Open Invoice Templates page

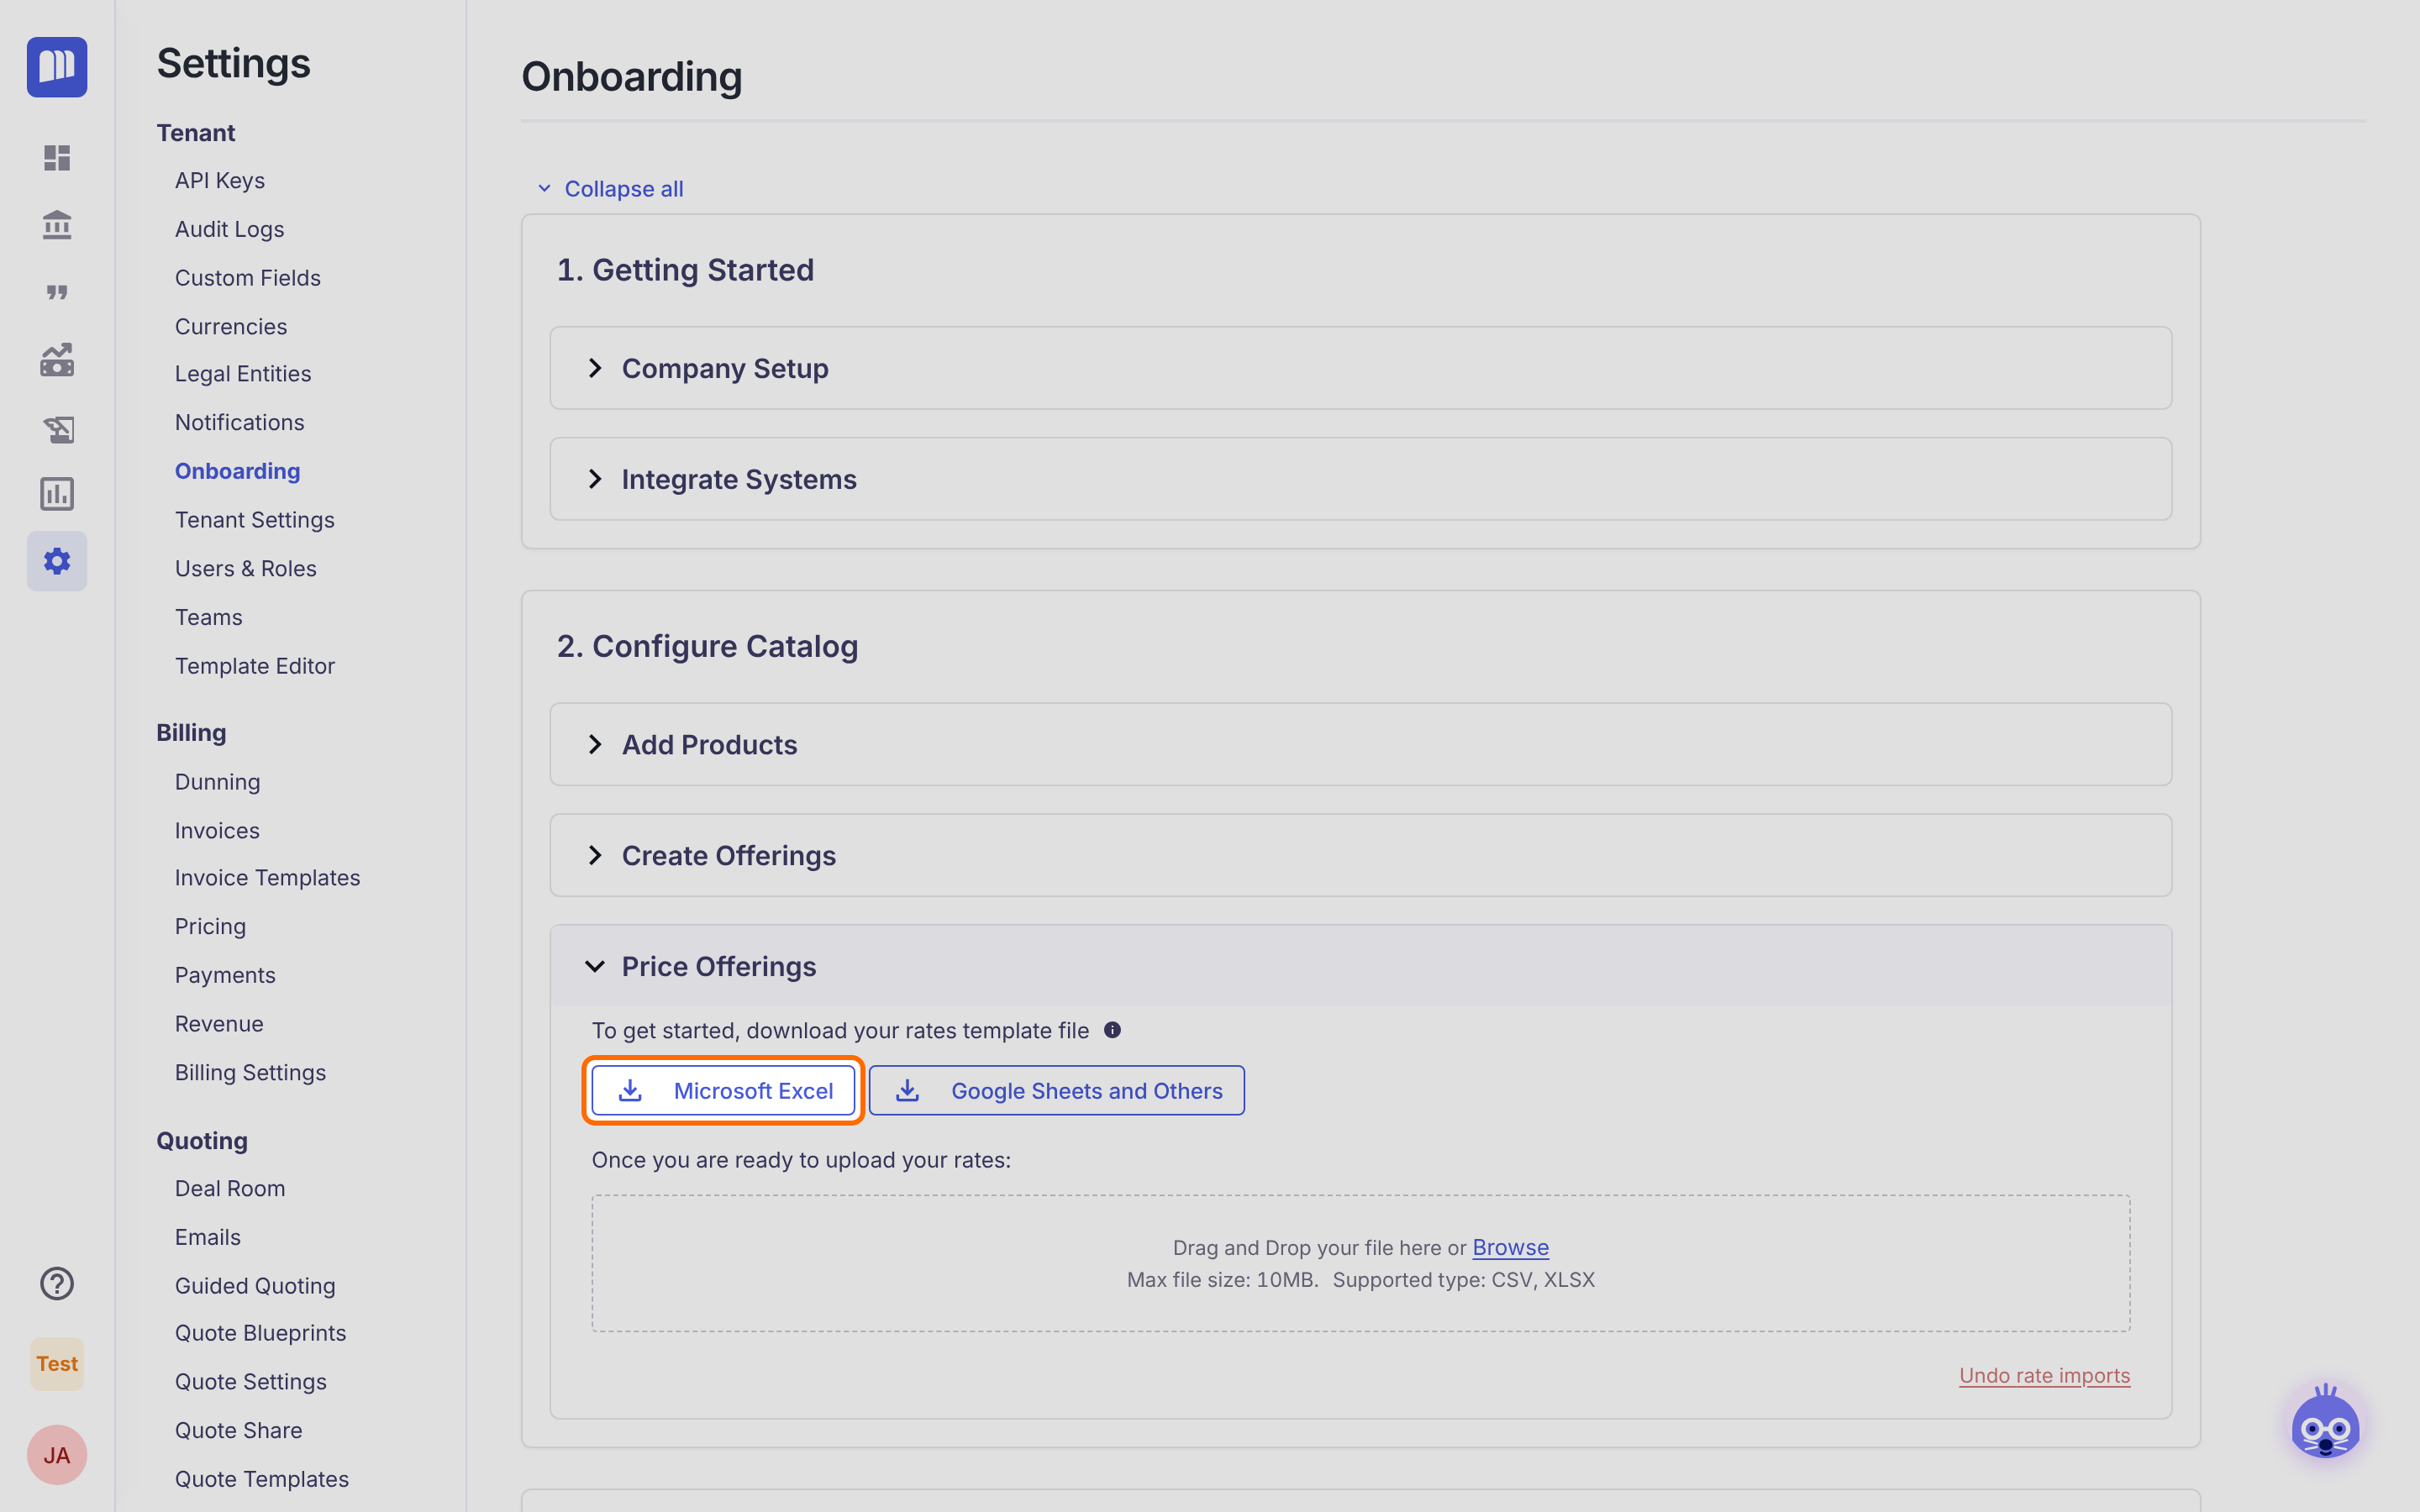[267, 878]
